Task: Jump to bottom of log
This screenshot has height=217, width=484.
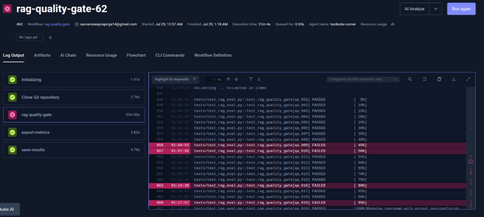Action: tap(259, 79)
